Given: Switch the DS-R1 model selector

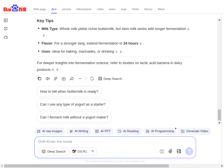Looking at the screenshot, I should point(93,151).
